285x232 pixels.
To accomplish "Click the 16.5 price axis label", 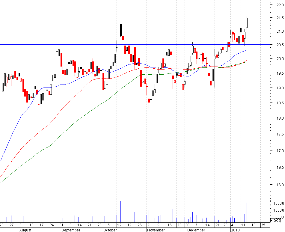I will point(280,167).
